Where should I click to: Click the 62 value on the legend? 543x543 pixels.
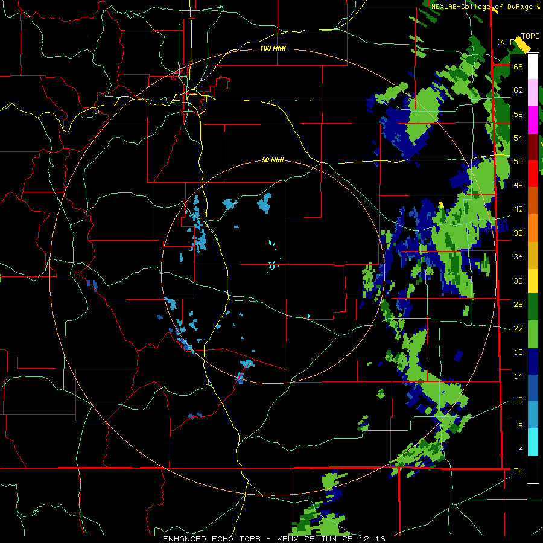[x=518, y=91]
